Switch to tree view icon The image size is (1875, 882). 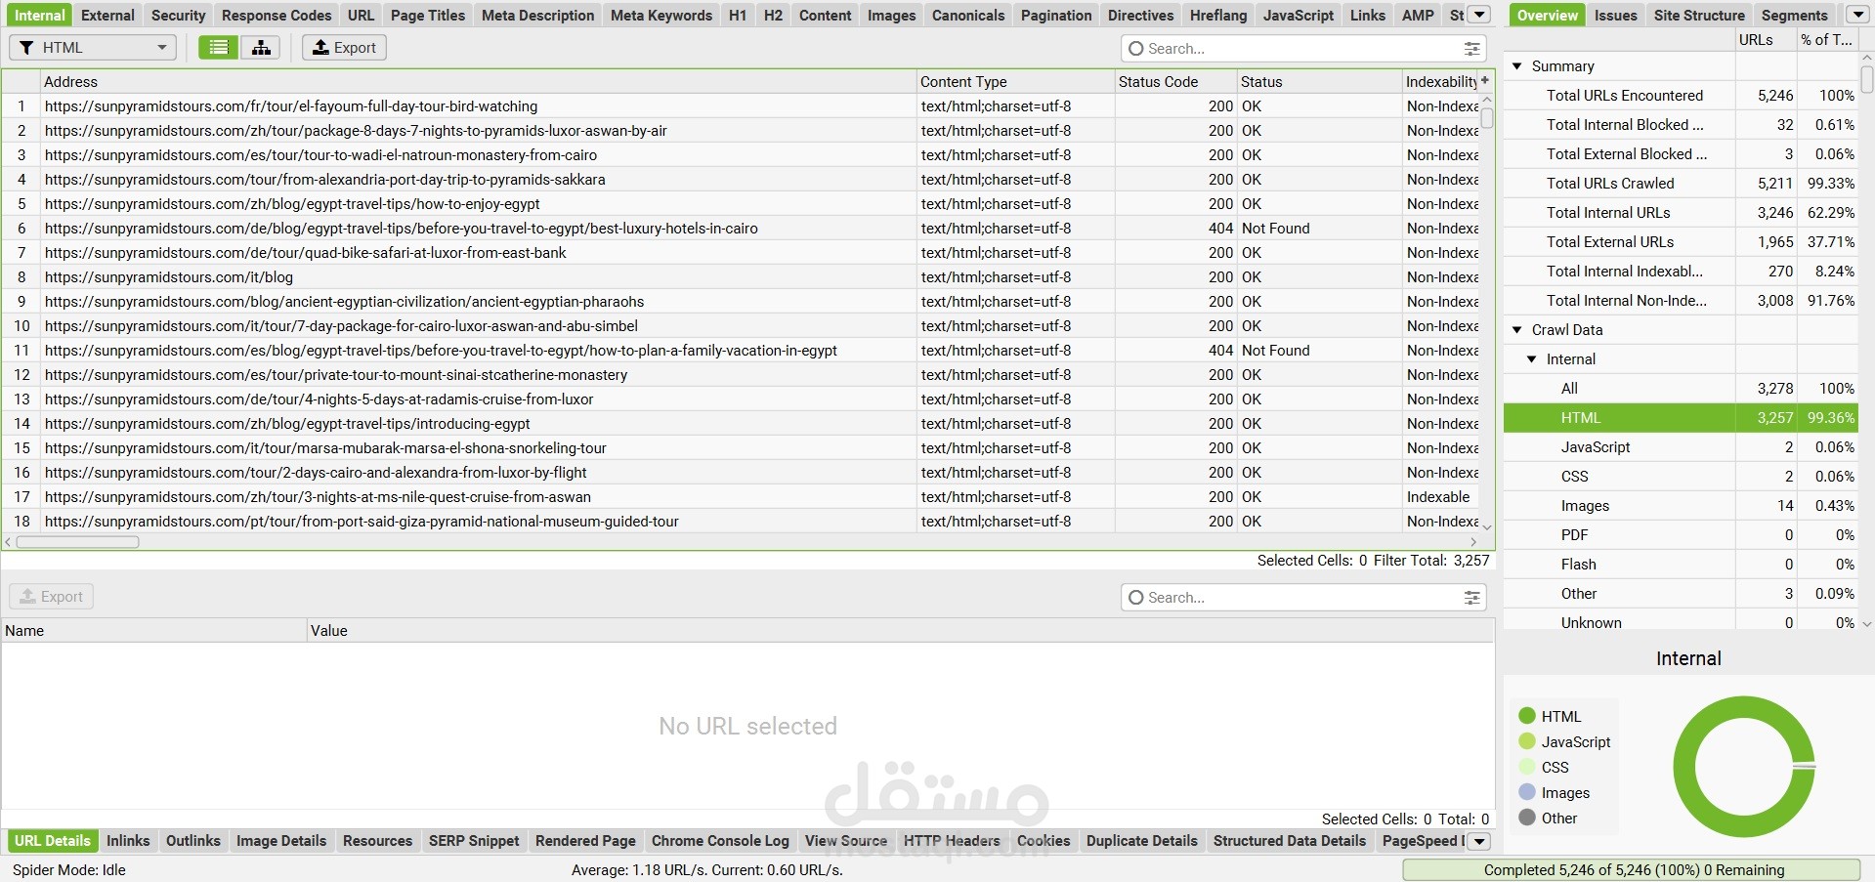coord(261,47)
